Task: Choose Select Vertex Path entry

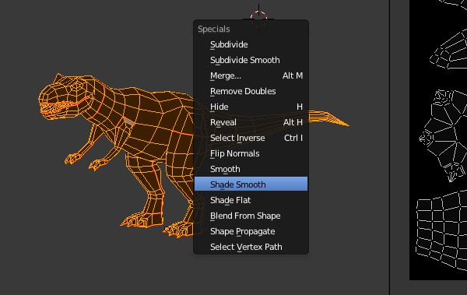Action: [251, 247]
